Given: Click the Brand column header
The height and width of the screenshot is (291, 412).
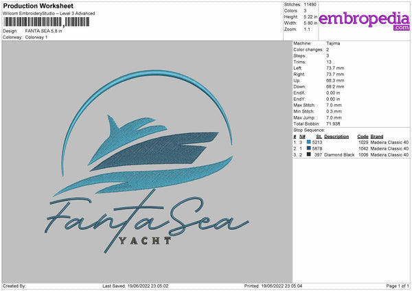Looking at the screenshot, I should (x=377, y=137).
